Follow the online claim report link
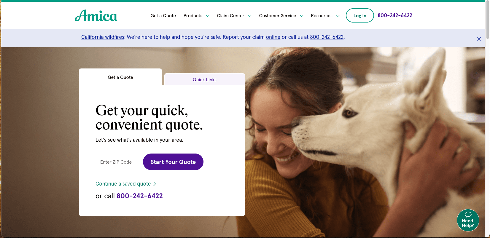The image size is (490, 238). tap(273, 37)
